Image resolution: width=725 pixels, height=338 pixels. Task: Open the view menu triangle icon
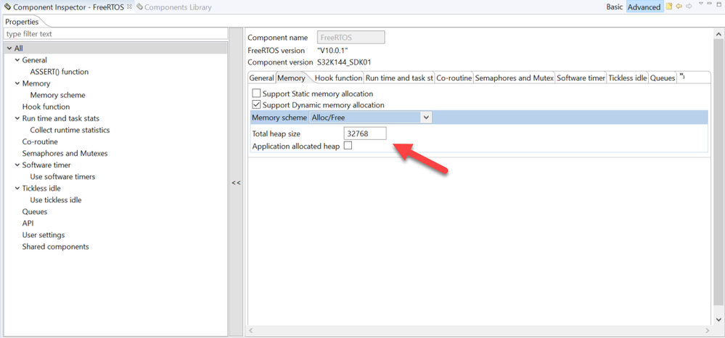pyautogui.click(x=701, y=4)
